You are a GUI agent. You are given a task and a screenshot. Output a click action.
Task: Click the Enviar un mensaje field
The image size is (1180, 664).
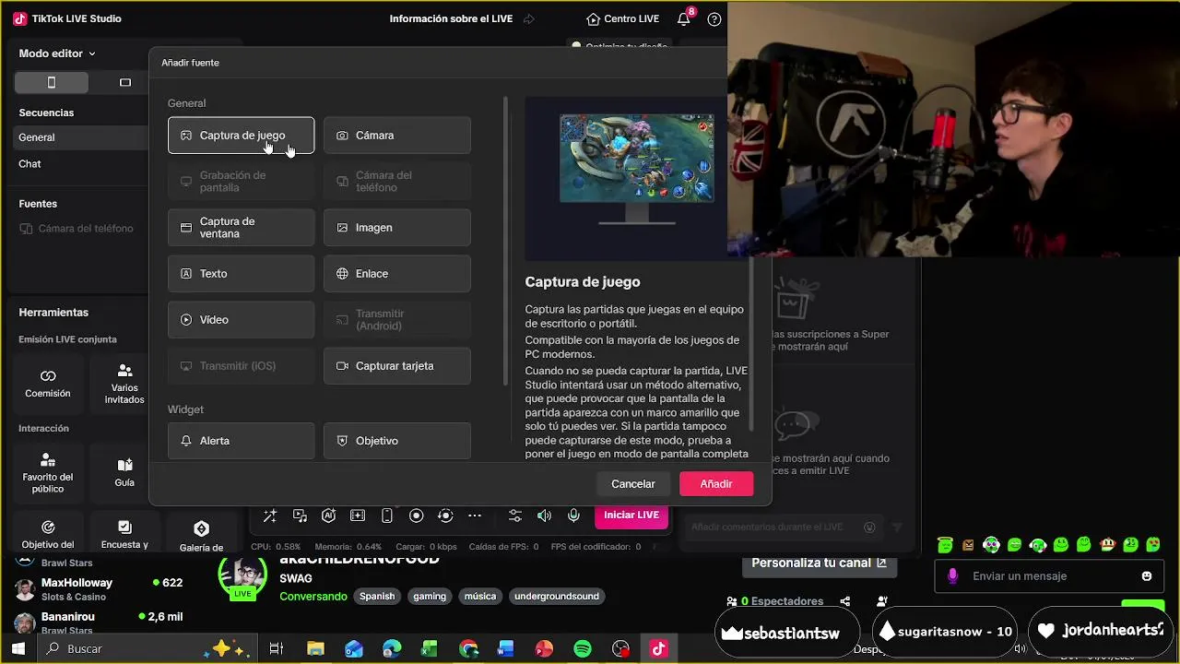tap(1047, 576)
